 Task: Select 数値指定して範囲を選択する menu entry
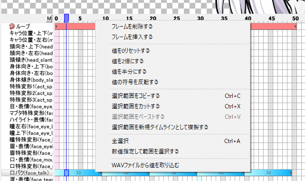[x=145, y=152]
